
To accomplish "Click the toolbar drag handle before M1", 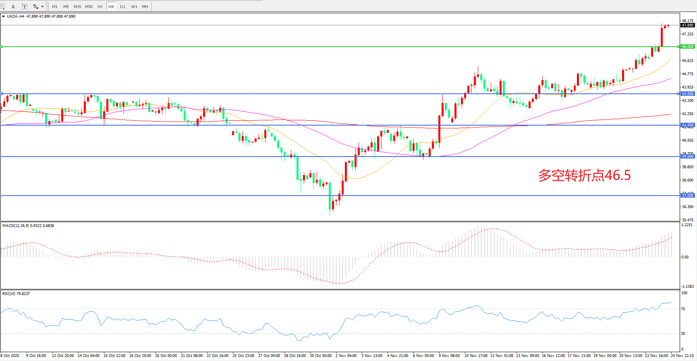I will click(x=48, y=6).
